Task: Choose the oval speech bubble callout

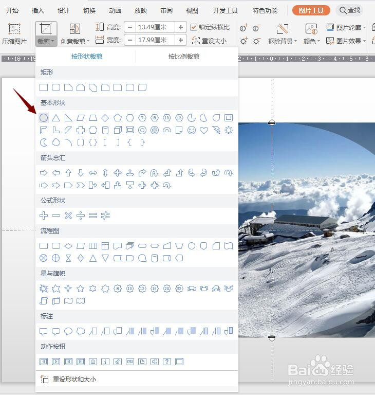Action: [68, 331]
